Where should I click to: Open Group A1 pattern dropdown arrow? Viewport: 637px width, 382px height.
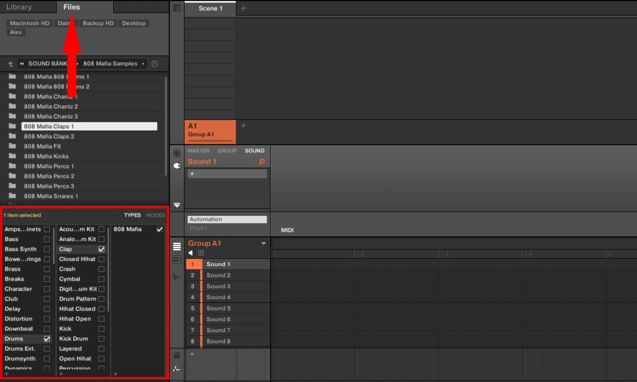[264, 243]
